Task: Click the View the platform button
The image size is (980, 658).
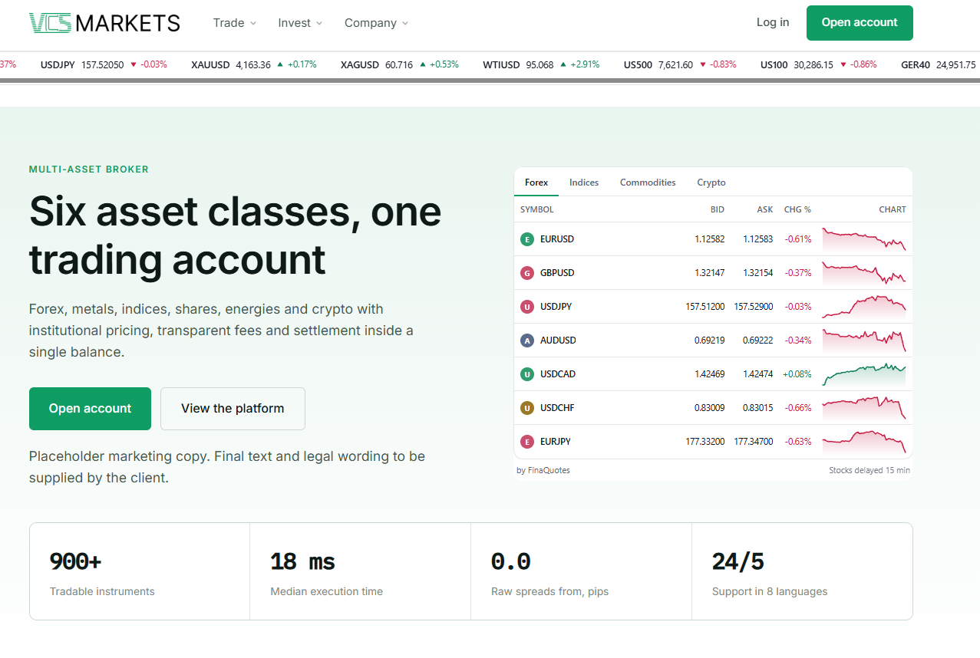Action: 233,409
